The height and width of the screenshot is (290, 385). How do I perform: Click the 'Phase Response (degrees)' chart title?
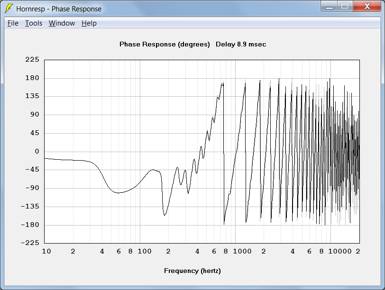coord(165,45)
